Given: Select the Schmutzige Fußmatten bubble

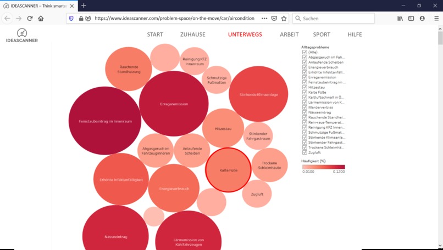Looking at the screenshot, I should (217, 79).
